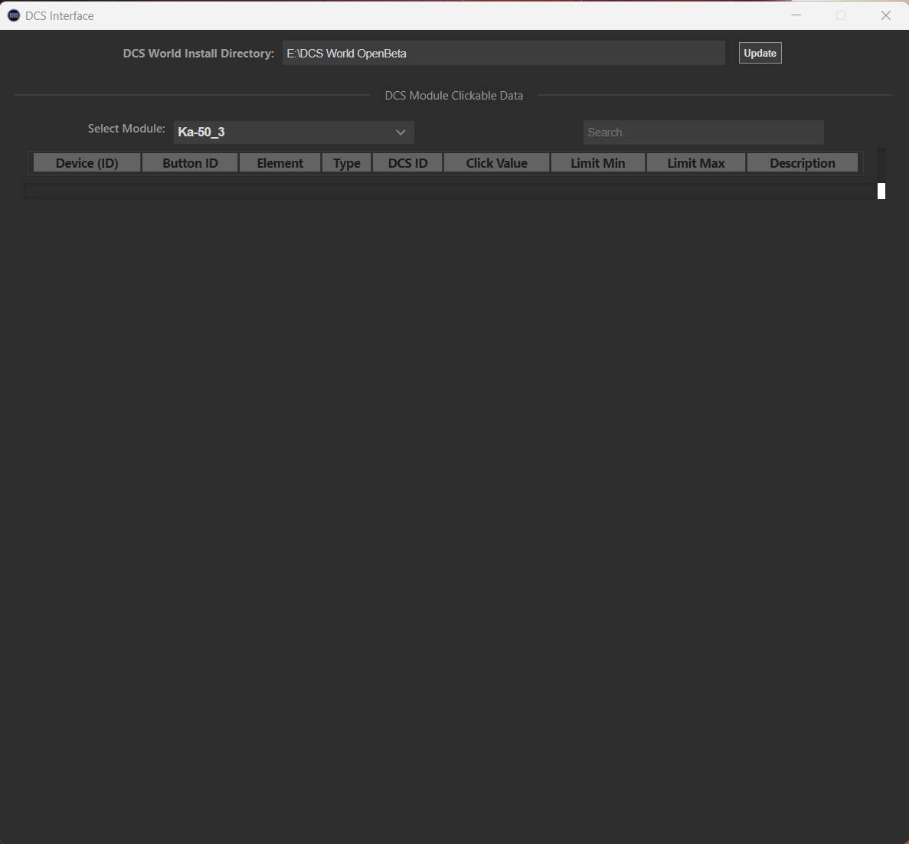The height and width of the screenshot is (844, 909).
Task: Sort by the Device (ID) column header
Action: tap(87, 163)
